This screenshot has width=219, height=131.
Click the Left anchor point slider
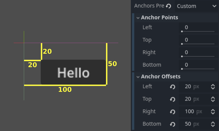[x=198, y=32]
